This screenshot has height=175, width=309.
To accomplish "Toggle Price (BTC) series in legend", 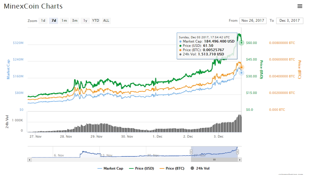I will coord(172,168).
